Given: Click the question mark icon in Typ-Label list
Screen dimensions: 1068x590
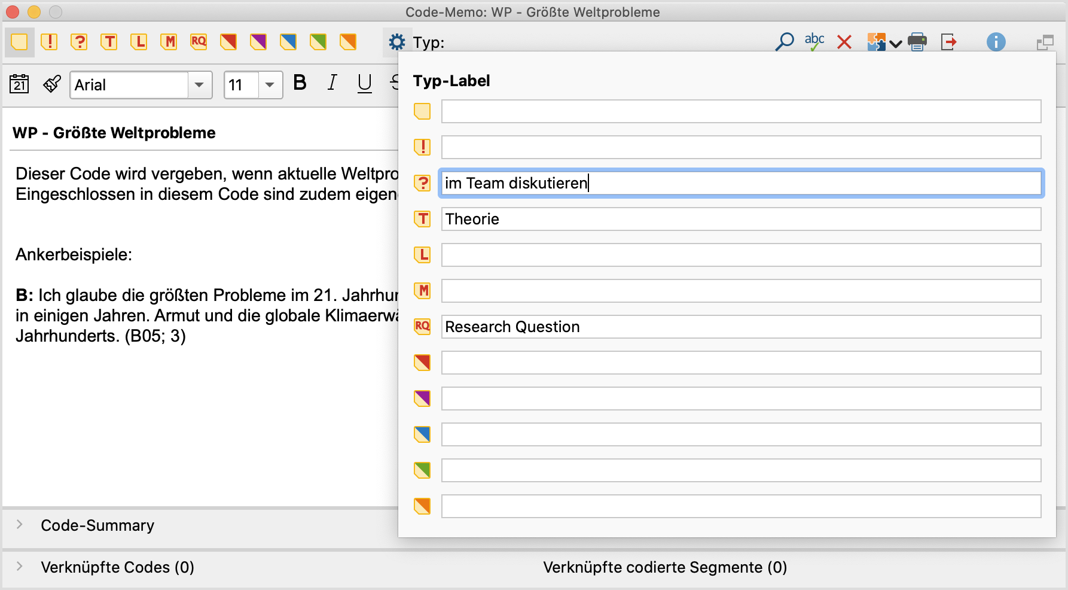Looking at the screenshot, I should point(422,183).
